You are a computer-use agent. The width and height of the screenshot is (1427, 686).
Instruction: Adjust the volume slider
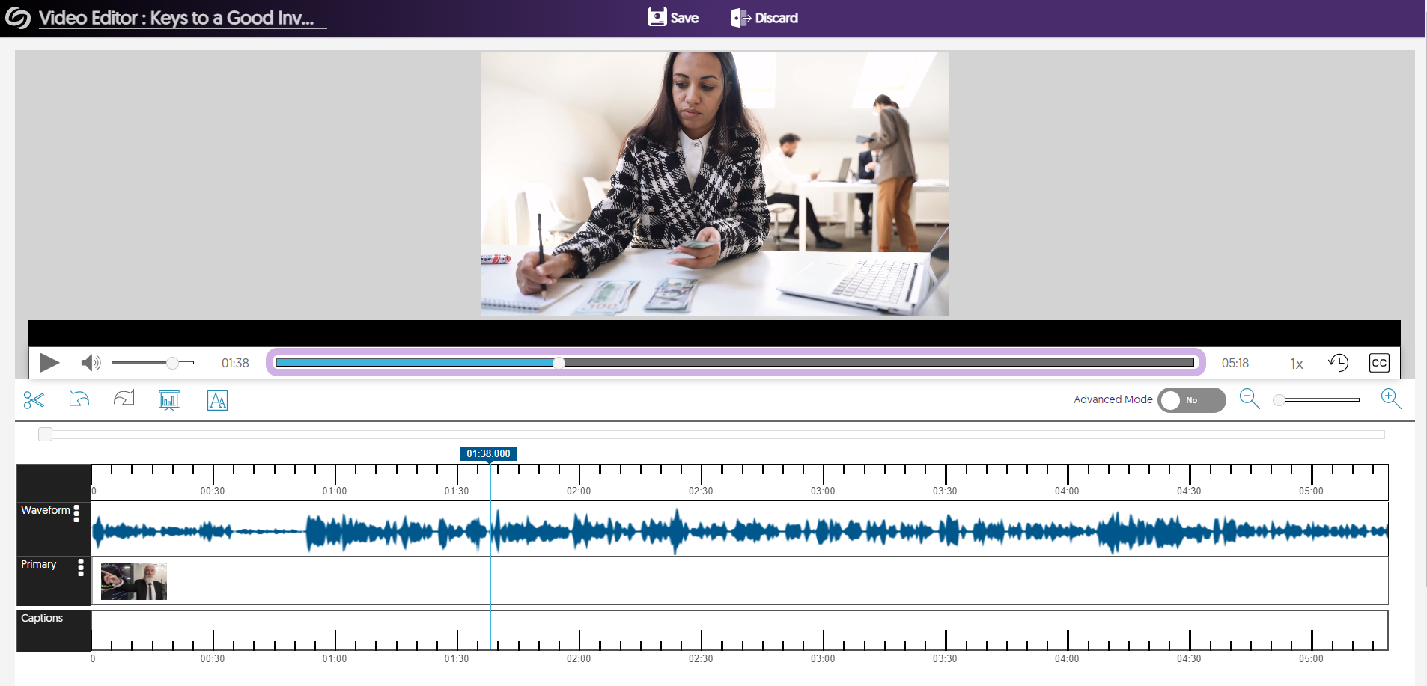[x=153, y=363]
